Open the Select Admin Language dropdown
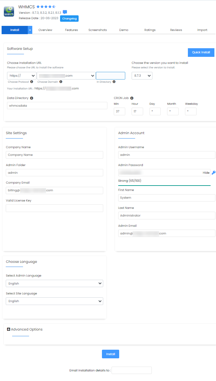The width and height of the screenshot is (216, 381). click(x=54, y=283)
